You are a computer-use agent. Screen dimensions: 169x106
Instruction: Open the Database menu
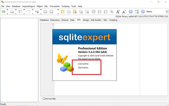pyautogui.click(x=16, y=6)
